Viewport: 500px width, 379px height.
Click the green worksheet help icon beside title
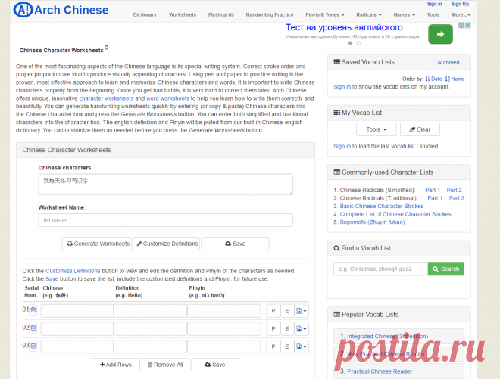(107, 48)
